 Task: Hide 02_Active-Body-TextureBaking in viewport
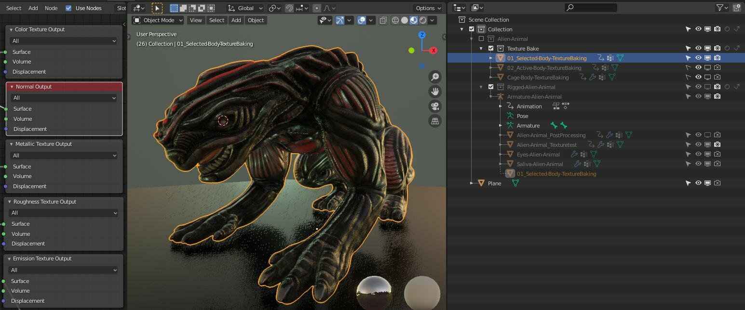coord(698,67)
